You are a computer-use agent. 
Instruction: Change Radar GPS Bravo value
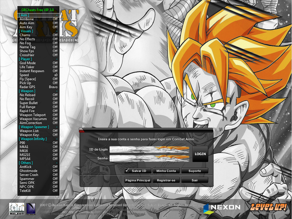click(53, 87)
